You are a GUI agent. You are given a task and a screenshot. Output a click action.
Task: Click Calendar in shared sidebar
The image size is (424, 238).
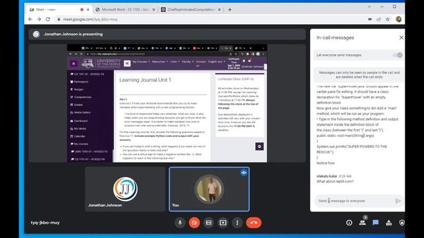[78, 136]
